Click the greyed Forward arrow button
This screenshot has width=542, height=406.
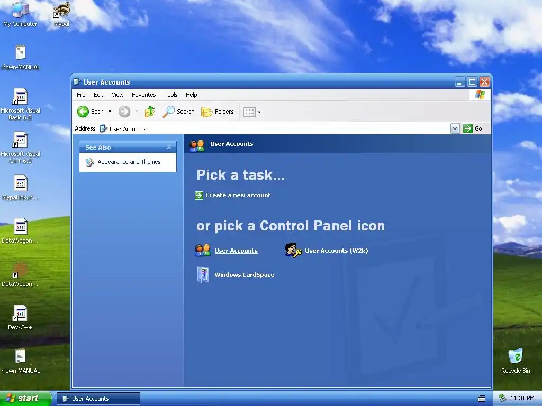point(124,112)
